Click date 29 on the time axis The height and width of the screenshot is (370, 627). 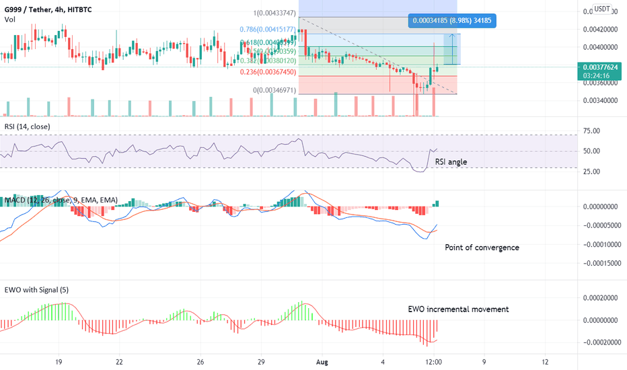pyautogui.click(x=261, y=362)
